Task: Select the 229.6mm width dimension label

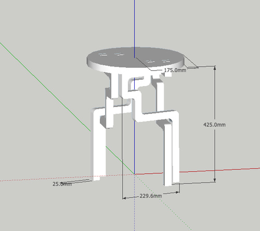Action: (x=151, y=196)
